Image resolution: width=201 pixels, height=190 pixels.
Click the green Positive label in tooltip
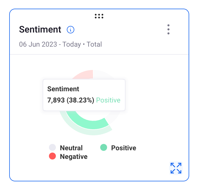[108, 100]
